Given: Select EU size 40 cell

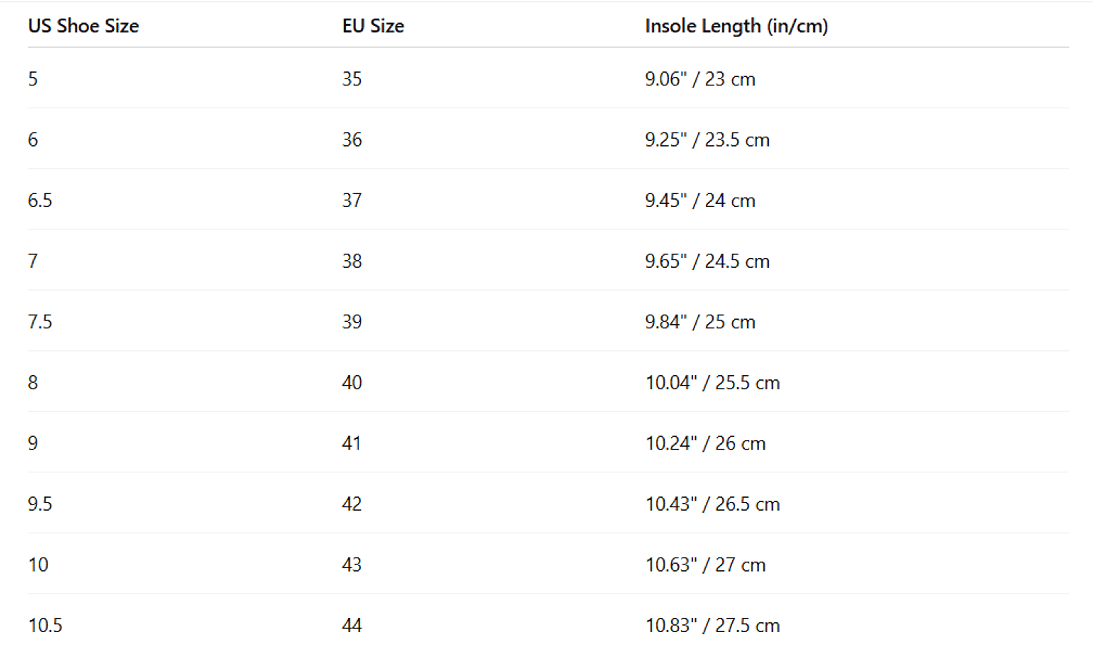Looking at the screenshot, I should click(352, 383).
